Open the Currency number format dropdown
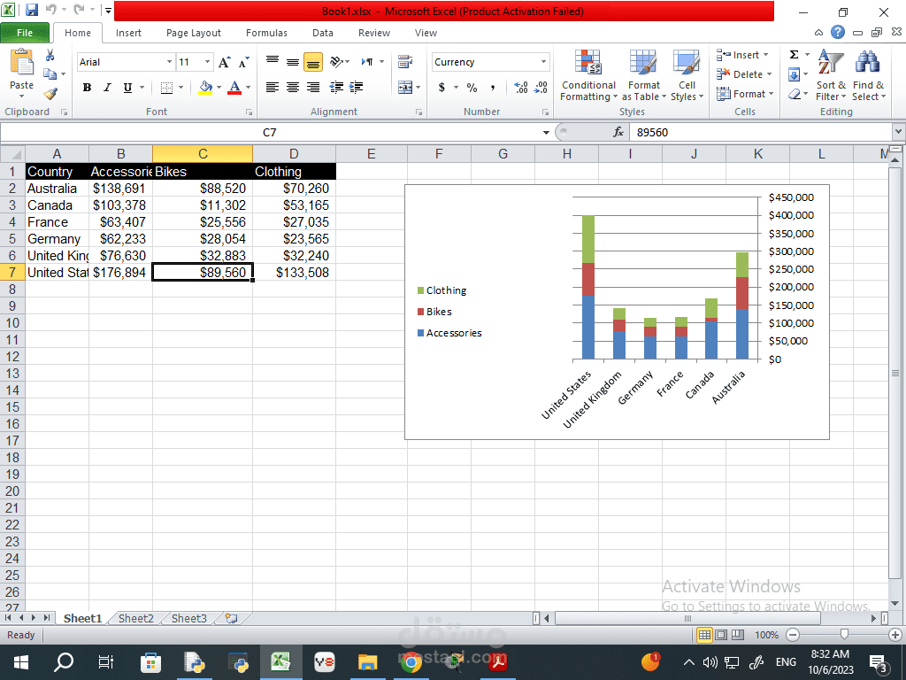Screen dimensions: 906x680 coord(543,62)
